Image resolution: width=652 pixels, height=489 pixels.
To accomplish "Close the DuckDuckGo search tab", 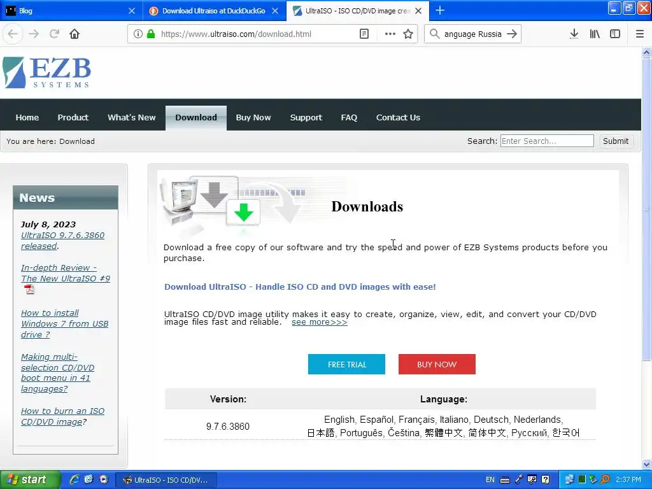I will pos(275,11).
